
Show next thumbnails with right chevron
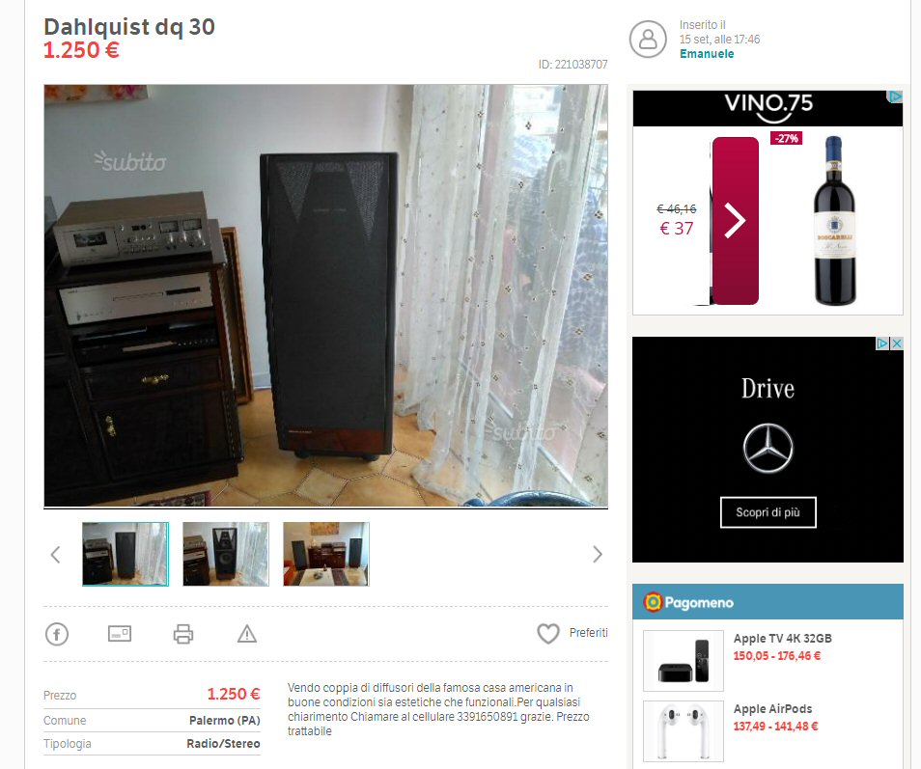(598, 554)
